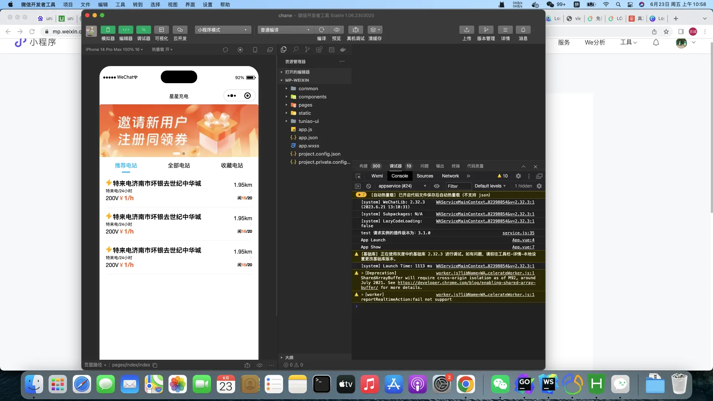The height and width of the screenshot is (401, 713).
Task: Expand the components folder
Action: [315, 97]
